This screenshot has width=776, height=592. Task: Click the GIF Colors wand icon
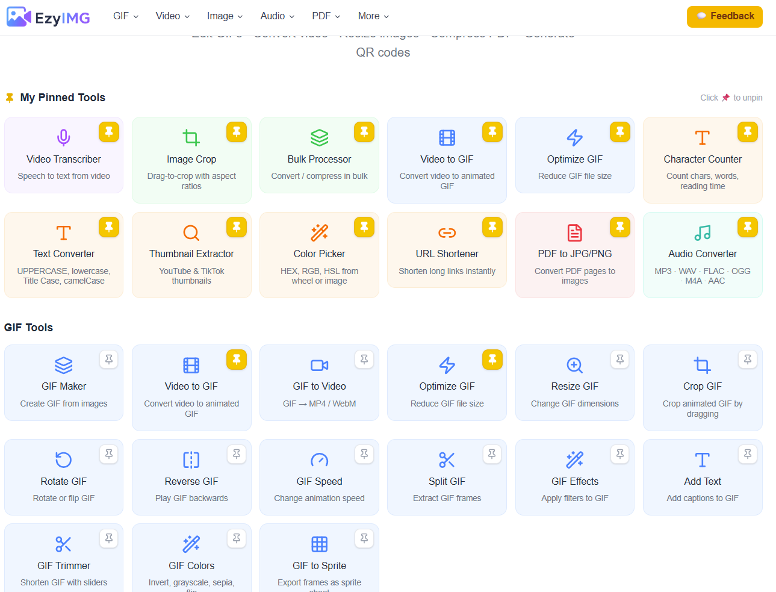point(191,544)
